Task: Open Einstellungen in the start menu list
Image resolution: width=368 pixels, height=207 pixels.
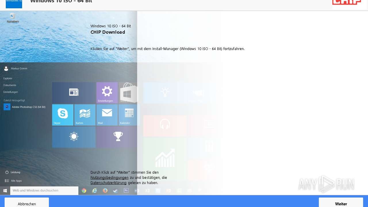Action: click(11, 92)
